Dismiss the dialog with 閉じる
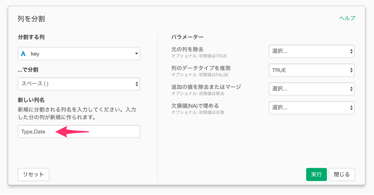Viewport: 374px width, 195px height. pyautogui.click(x=342, y=174)
